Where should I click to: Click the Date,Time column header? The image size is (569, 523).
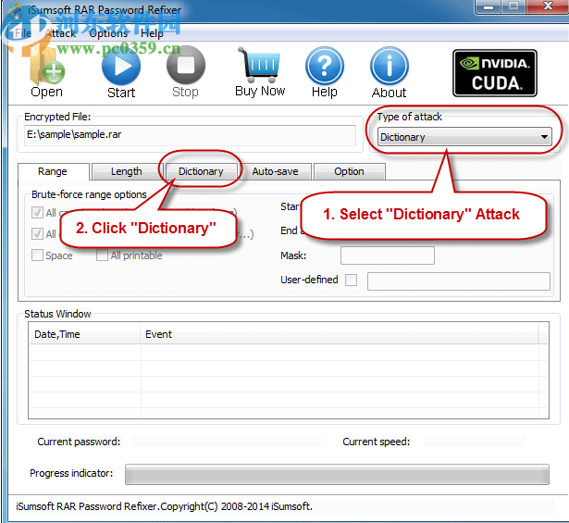tap(85, 334)
